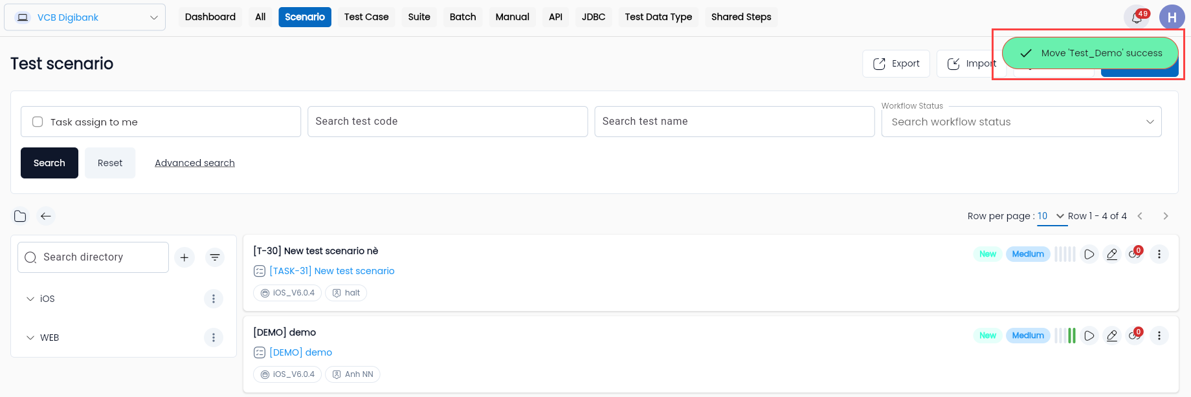
Task: Open the Workflow Status dropdown
Action: [1021, 122]
